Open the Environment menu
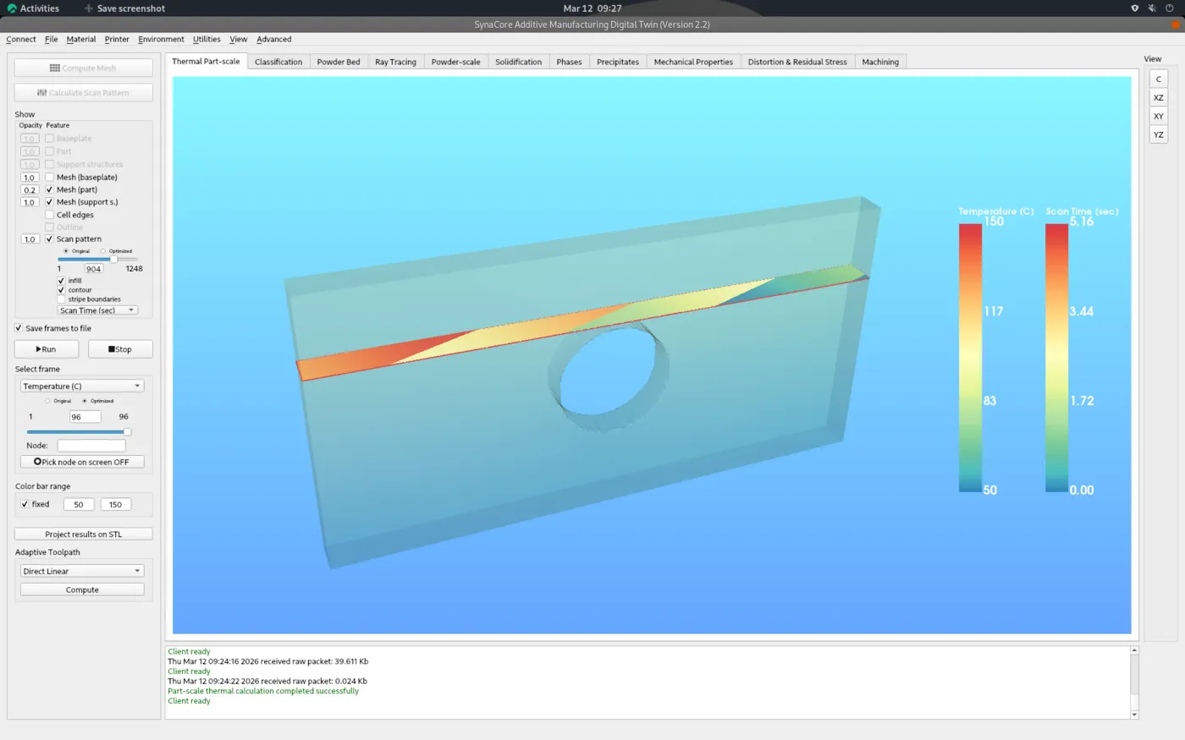The height and width of the screenshot is (740, 1185). pos(161,39)
